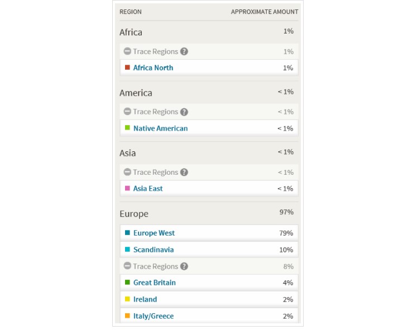Open the Native American region link
The image size is (417, 330).
tap(161, 128)
